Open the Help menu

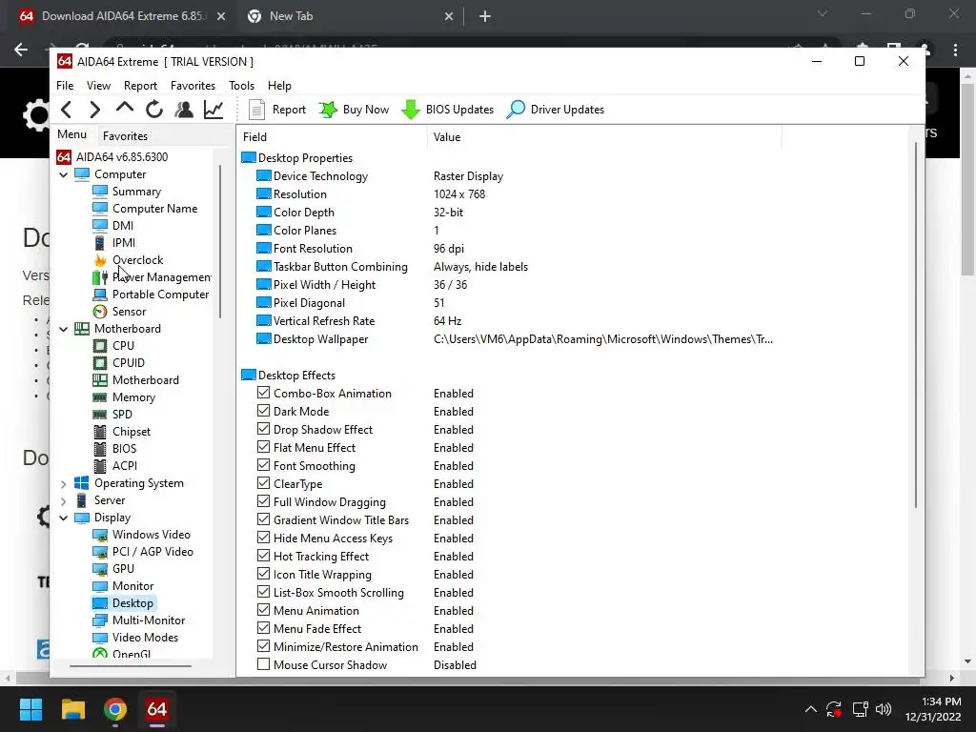tap(279, 85)
